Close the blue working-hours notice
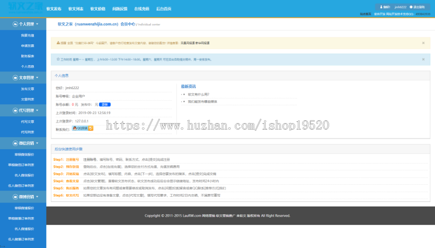 423,59
